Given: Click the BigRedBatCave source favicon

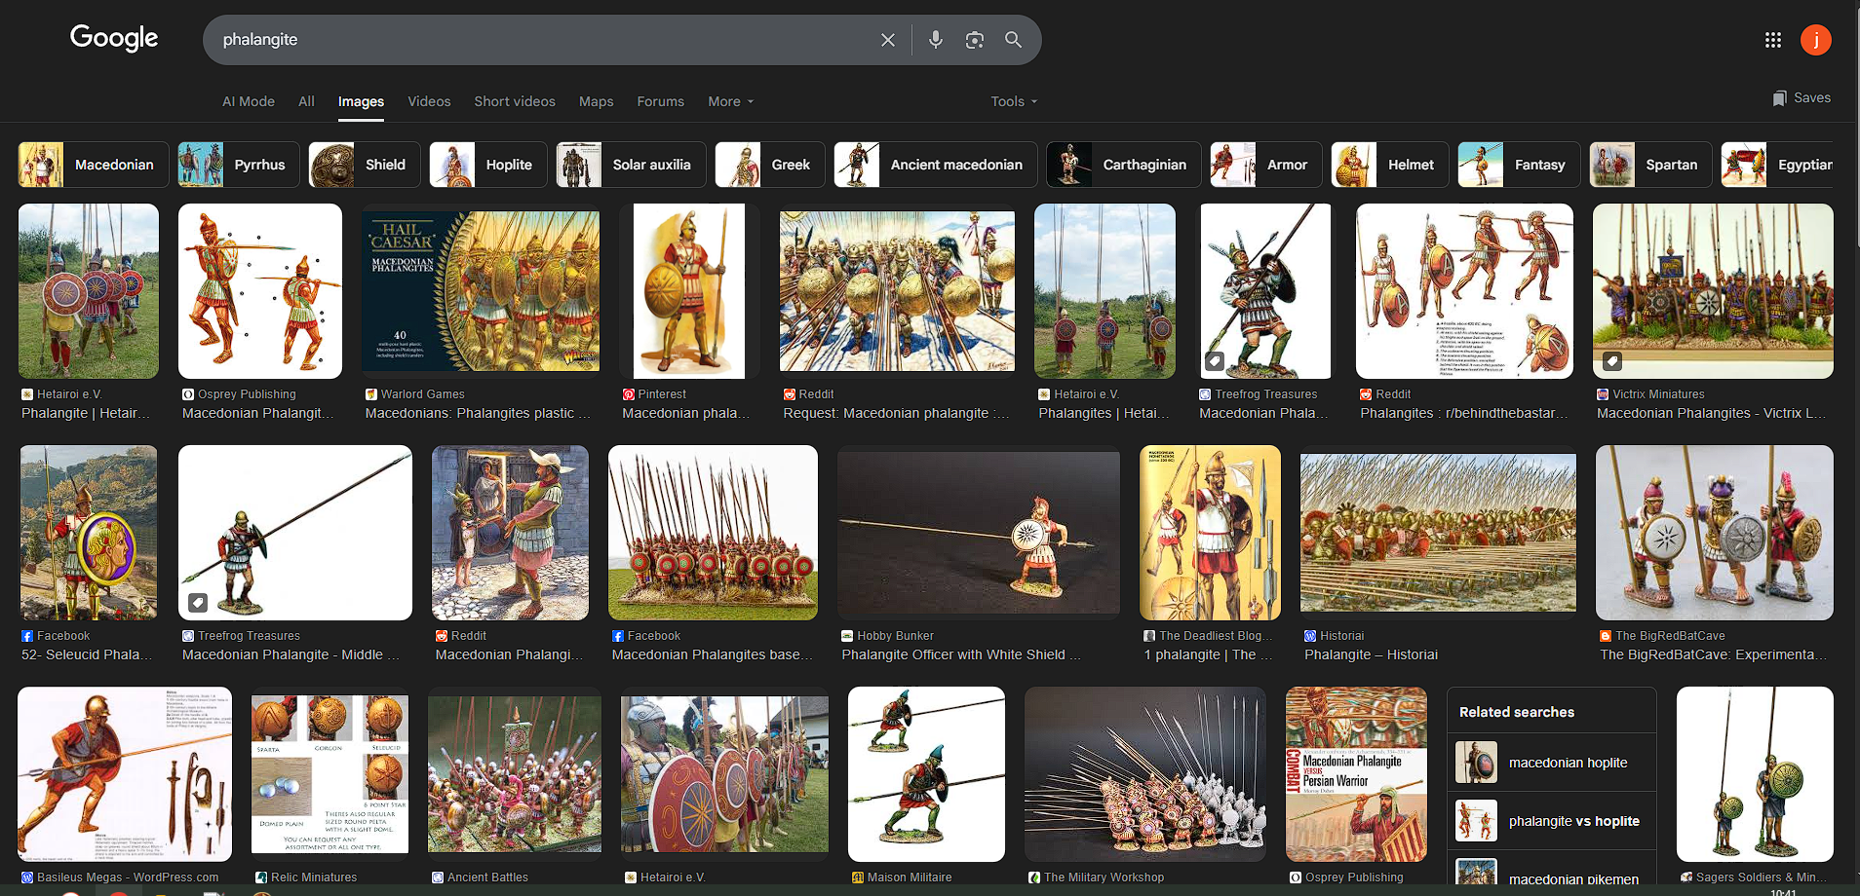Looking at the screenshot, I should [x=1606, y=636].
